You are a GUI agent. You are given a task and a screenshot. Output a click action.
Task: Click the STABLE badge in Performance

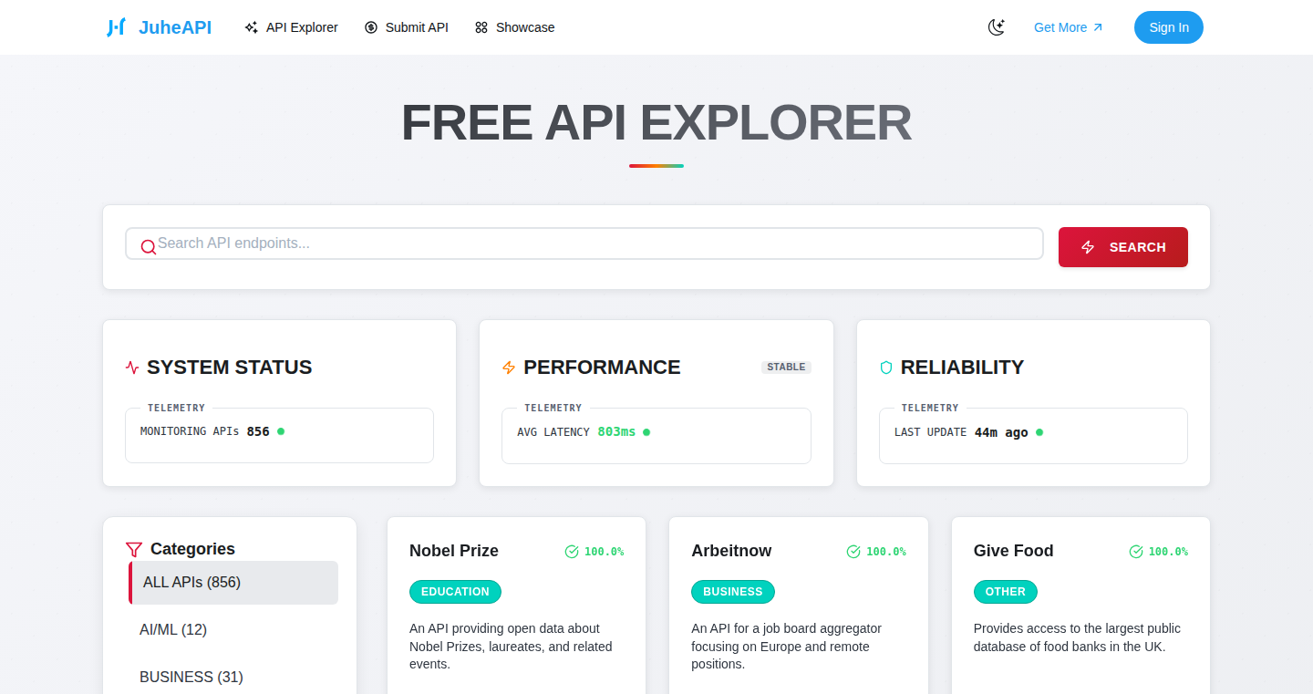786,368
